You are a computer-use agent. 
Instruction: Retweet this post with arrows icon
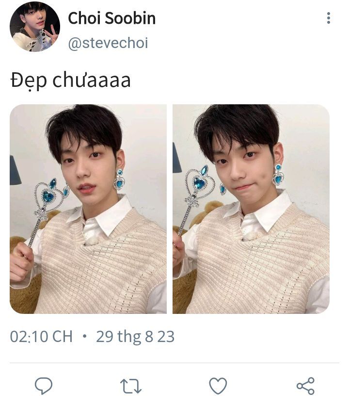(131, 386)
